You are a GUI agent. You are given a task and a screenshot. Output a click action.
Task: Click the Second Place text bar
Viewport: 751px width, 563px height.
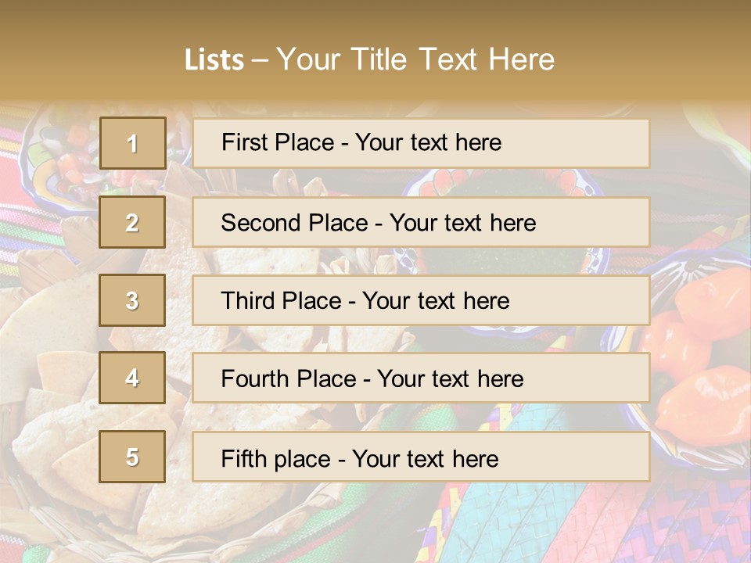(x=421, y=222)
